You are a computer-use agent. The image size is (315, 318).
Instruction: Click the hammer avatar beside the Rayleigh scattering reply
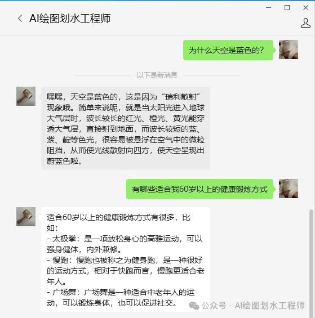pyautogui.click(x=26, y=96)
